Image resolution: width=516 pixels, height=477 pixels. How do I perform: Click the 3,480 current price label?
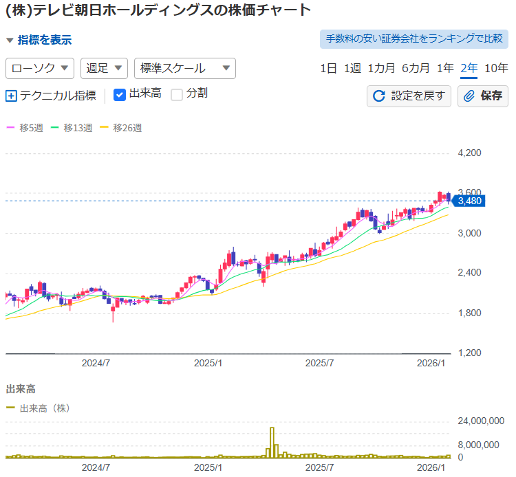(469, 201)
